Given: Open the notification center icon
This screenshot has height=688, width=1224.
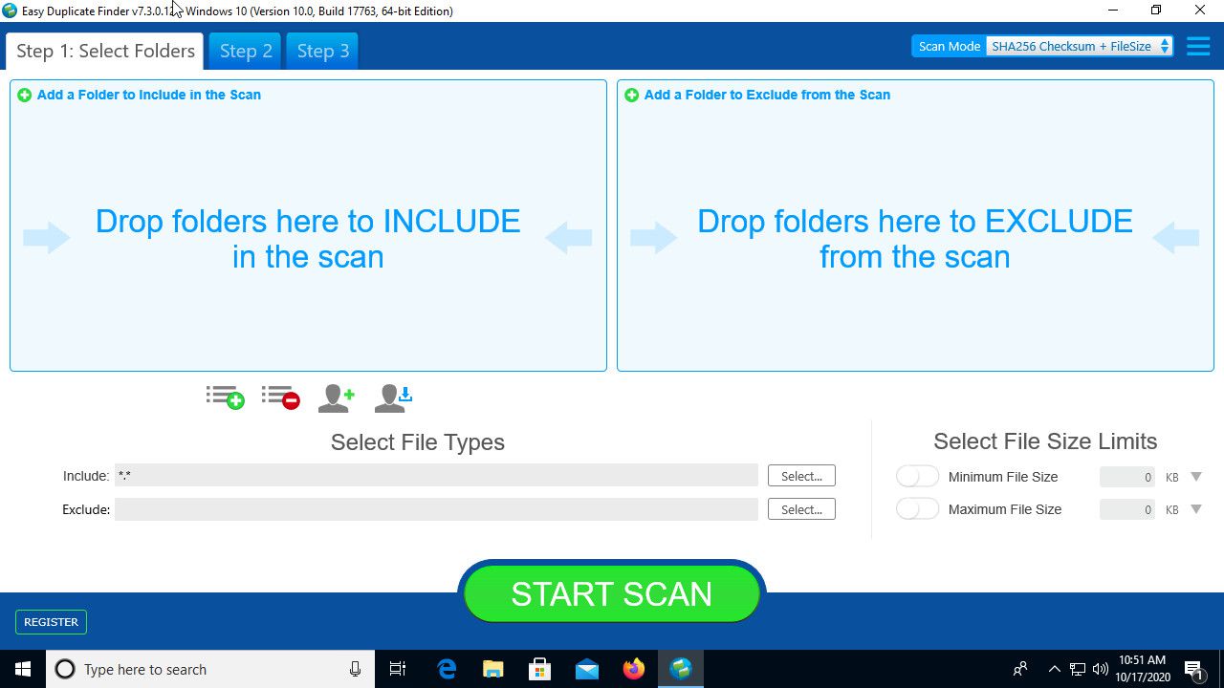Looking at the screenshot, I should pos(1194,669).
